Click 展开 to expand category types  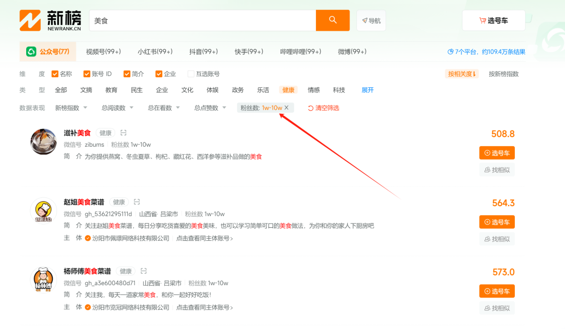[367, 90]
